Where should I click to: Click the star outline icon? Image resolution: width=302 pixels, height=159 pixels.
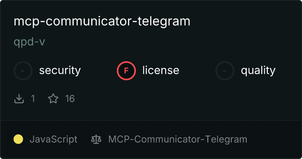pyautogui.click(x=53, y=99)
